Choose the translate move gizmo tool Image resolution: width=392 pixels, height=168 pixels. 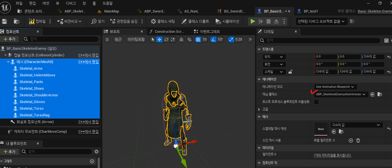pyautogui.click(x=160, y=39)
